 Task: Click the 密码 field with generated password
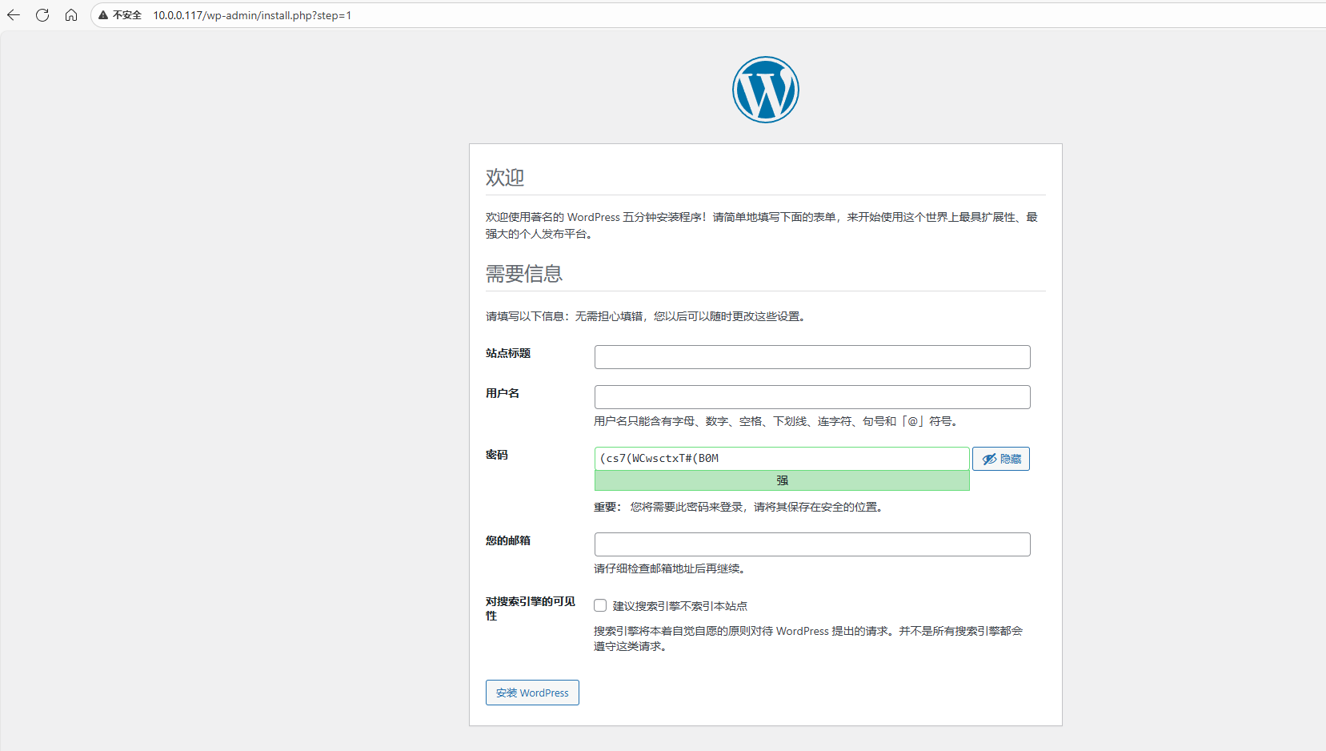tap(782, 459)
